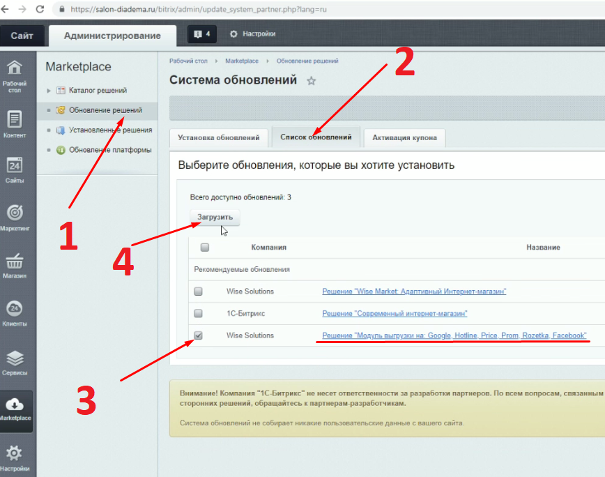Click the Компания column header

[269, 248]
